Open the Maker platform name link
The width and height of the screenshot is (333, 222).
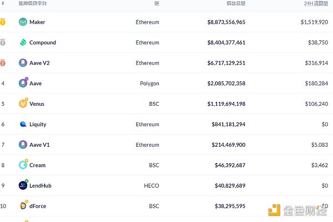(37, 22)
